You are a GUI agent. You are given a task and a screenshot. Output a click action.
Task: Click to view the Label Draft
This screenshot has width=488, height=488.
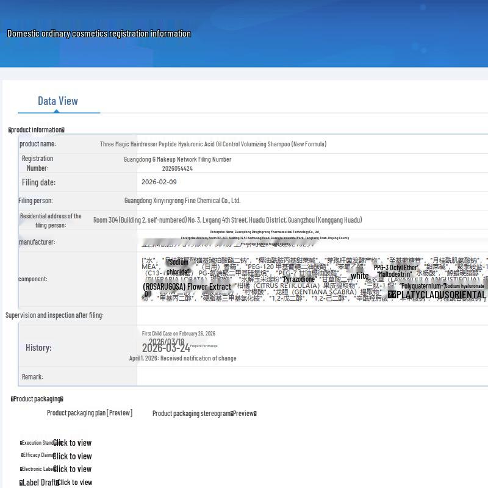[74, 483]
